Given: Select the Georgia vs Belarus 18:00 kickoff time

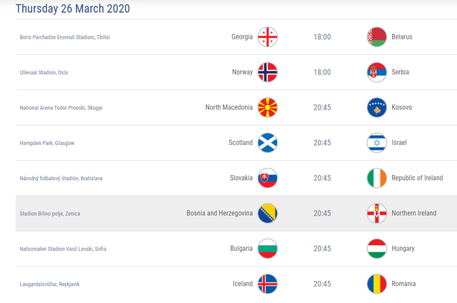Looking at the screenshot, I should pyautogui.click(x=322, y=37).
